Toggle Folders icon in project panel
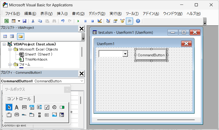The height and width of the screenshot is (130, 219). click(x=20, y=37)
